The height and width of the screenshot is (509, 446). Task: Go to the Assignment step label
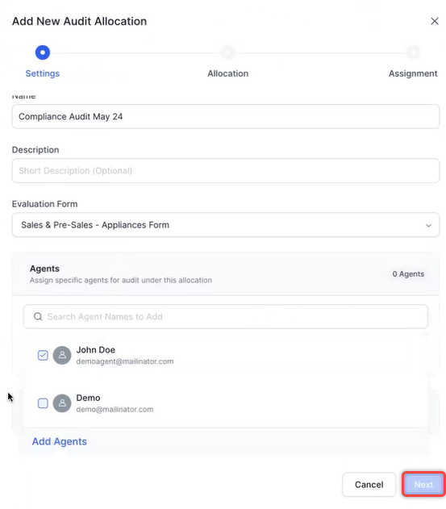tap(413, 73)
